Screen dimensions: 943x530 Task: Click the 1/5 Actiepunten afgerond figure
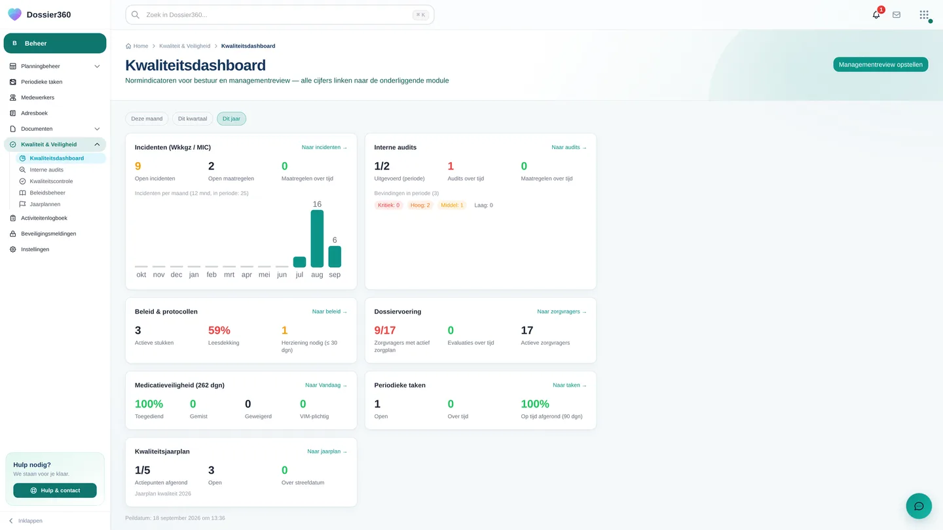[x=143, y=470]
